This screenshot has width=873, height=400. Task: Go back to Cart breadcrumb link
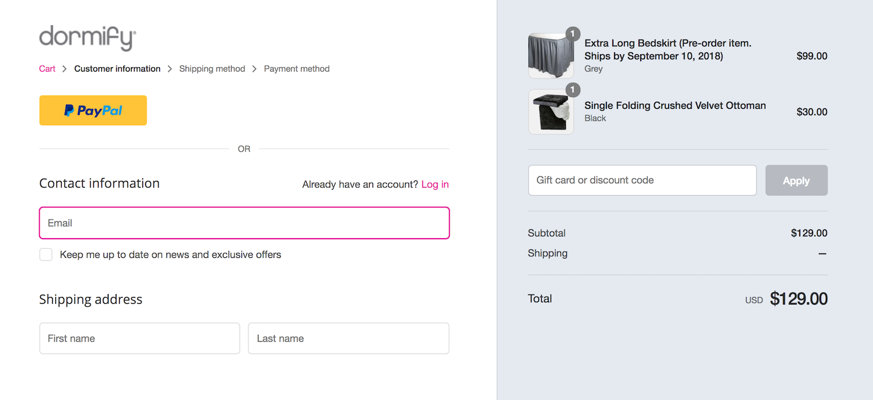47,69
